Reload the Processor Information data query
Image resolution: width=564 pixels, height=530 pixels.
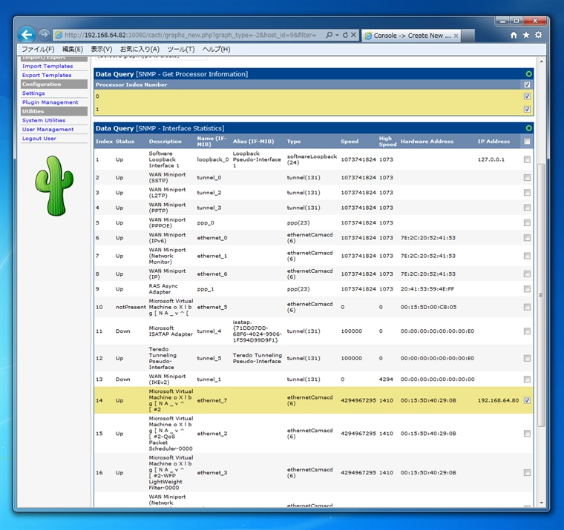coord(528,74)
